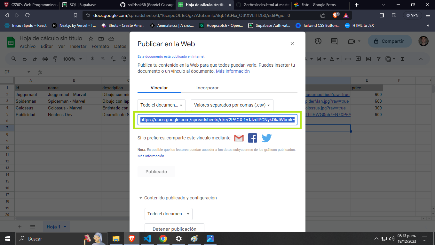Open the Valores separados por comas dropdown

click(x=232, y=105)
